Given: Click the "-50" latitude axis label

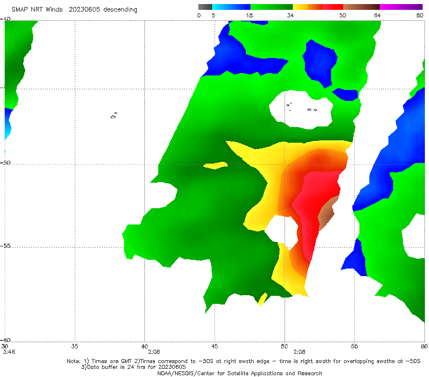Looking at the screenshot, I should click(x=5, y=163).
